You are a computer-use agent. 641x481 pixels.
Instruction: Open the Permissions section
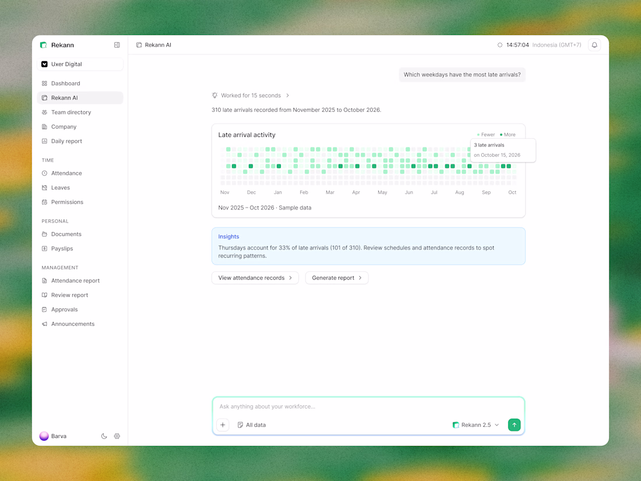pos(80,202)
